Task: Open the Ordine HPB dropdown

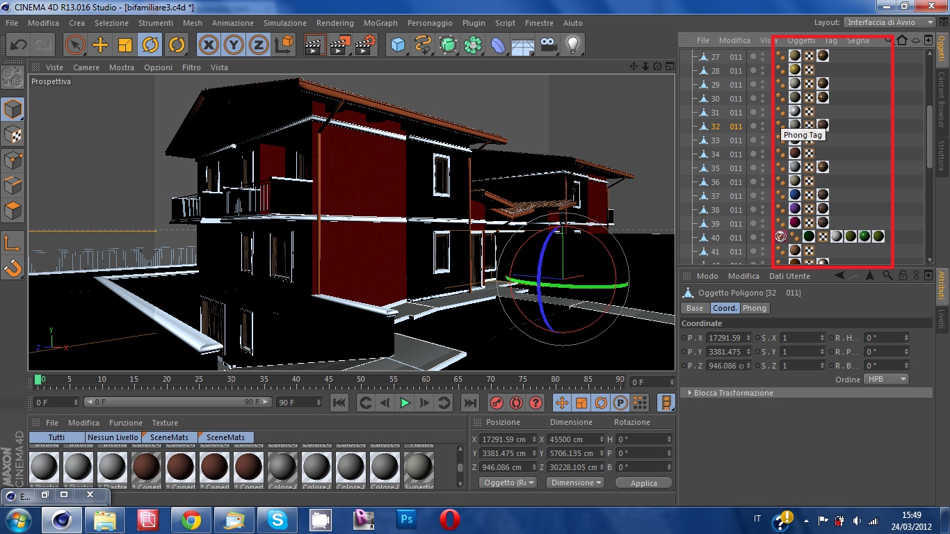Action: [887, 379]
